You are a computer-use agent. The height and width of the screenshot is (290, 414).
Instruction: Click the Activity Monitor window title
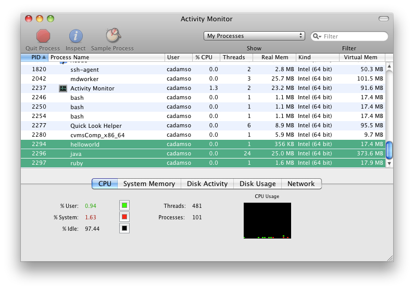(x=206, y=19)
